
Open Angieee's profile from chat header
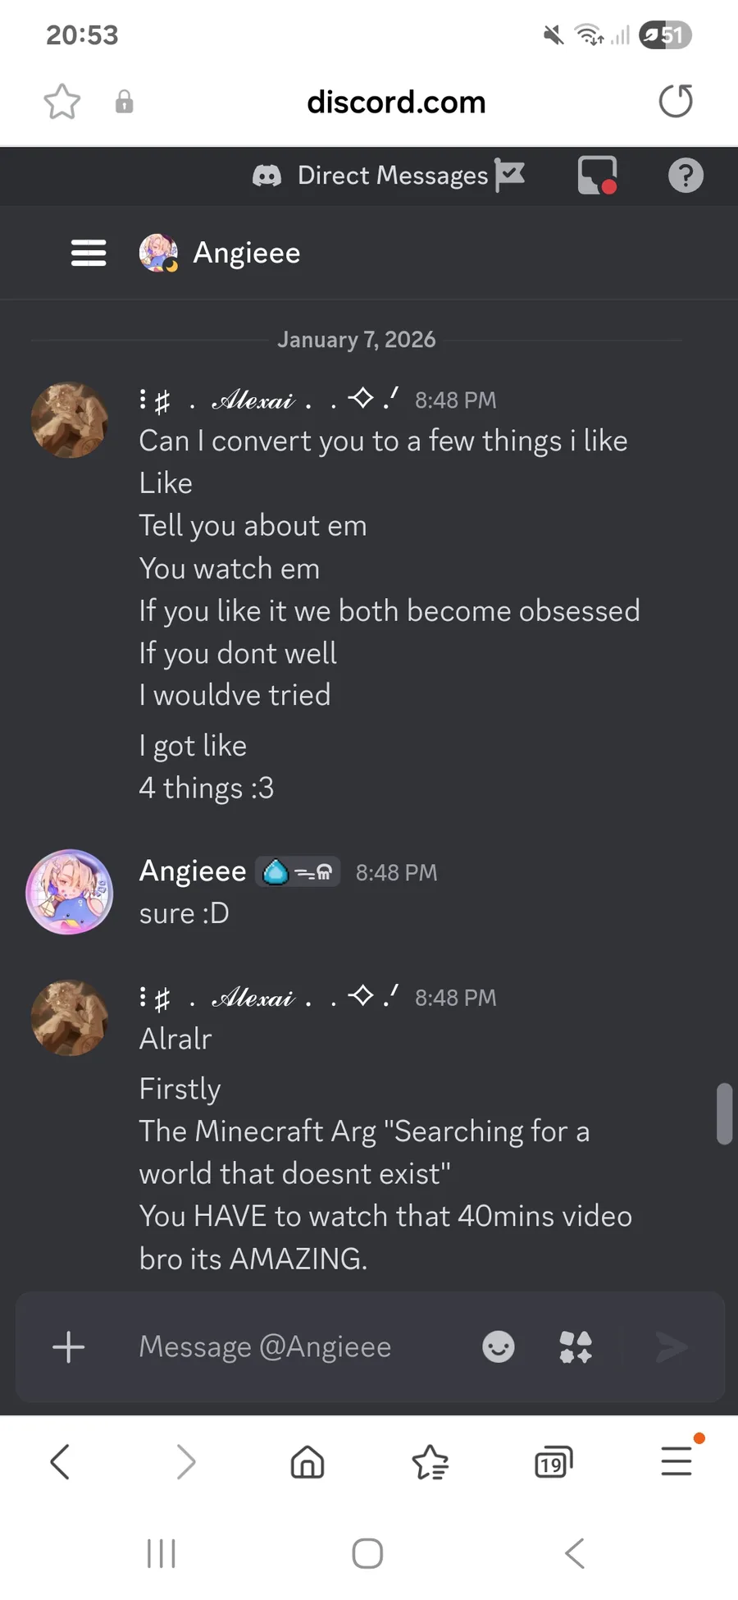pos(246,253)
